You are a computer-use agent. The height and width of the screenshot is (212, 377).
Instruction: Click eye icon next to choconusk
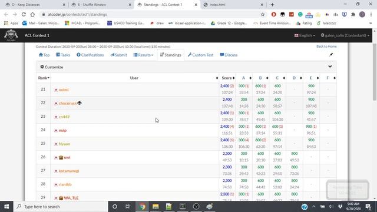click(x=80, y=103)
